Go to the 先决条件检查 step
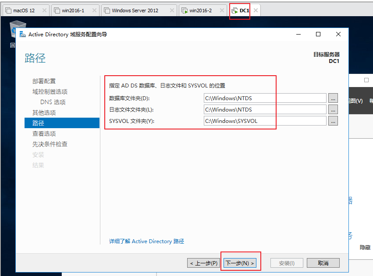The width and height of the screenshot is (373, 276). (x=50, y=144)
